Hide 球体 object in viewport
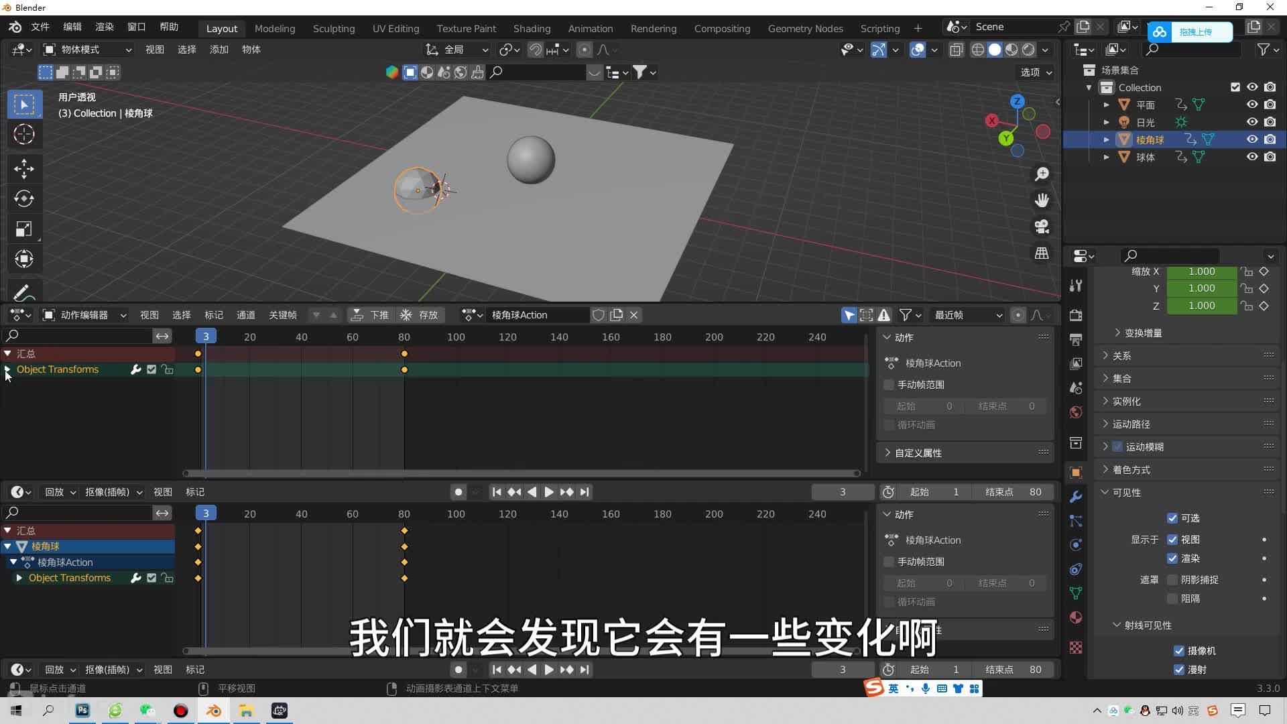The width and height of the screenshot is (1287, 724). 1252,157
